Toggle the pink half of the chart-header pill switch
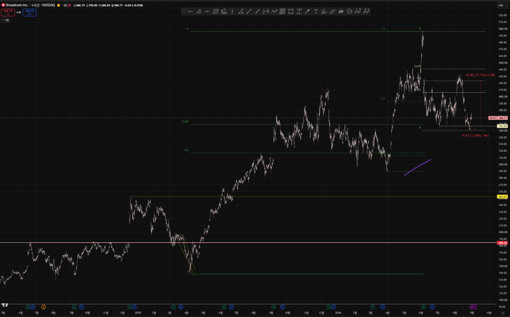This screenshot has width=510, height=317. pyautogui.click(x=69, y=5)
